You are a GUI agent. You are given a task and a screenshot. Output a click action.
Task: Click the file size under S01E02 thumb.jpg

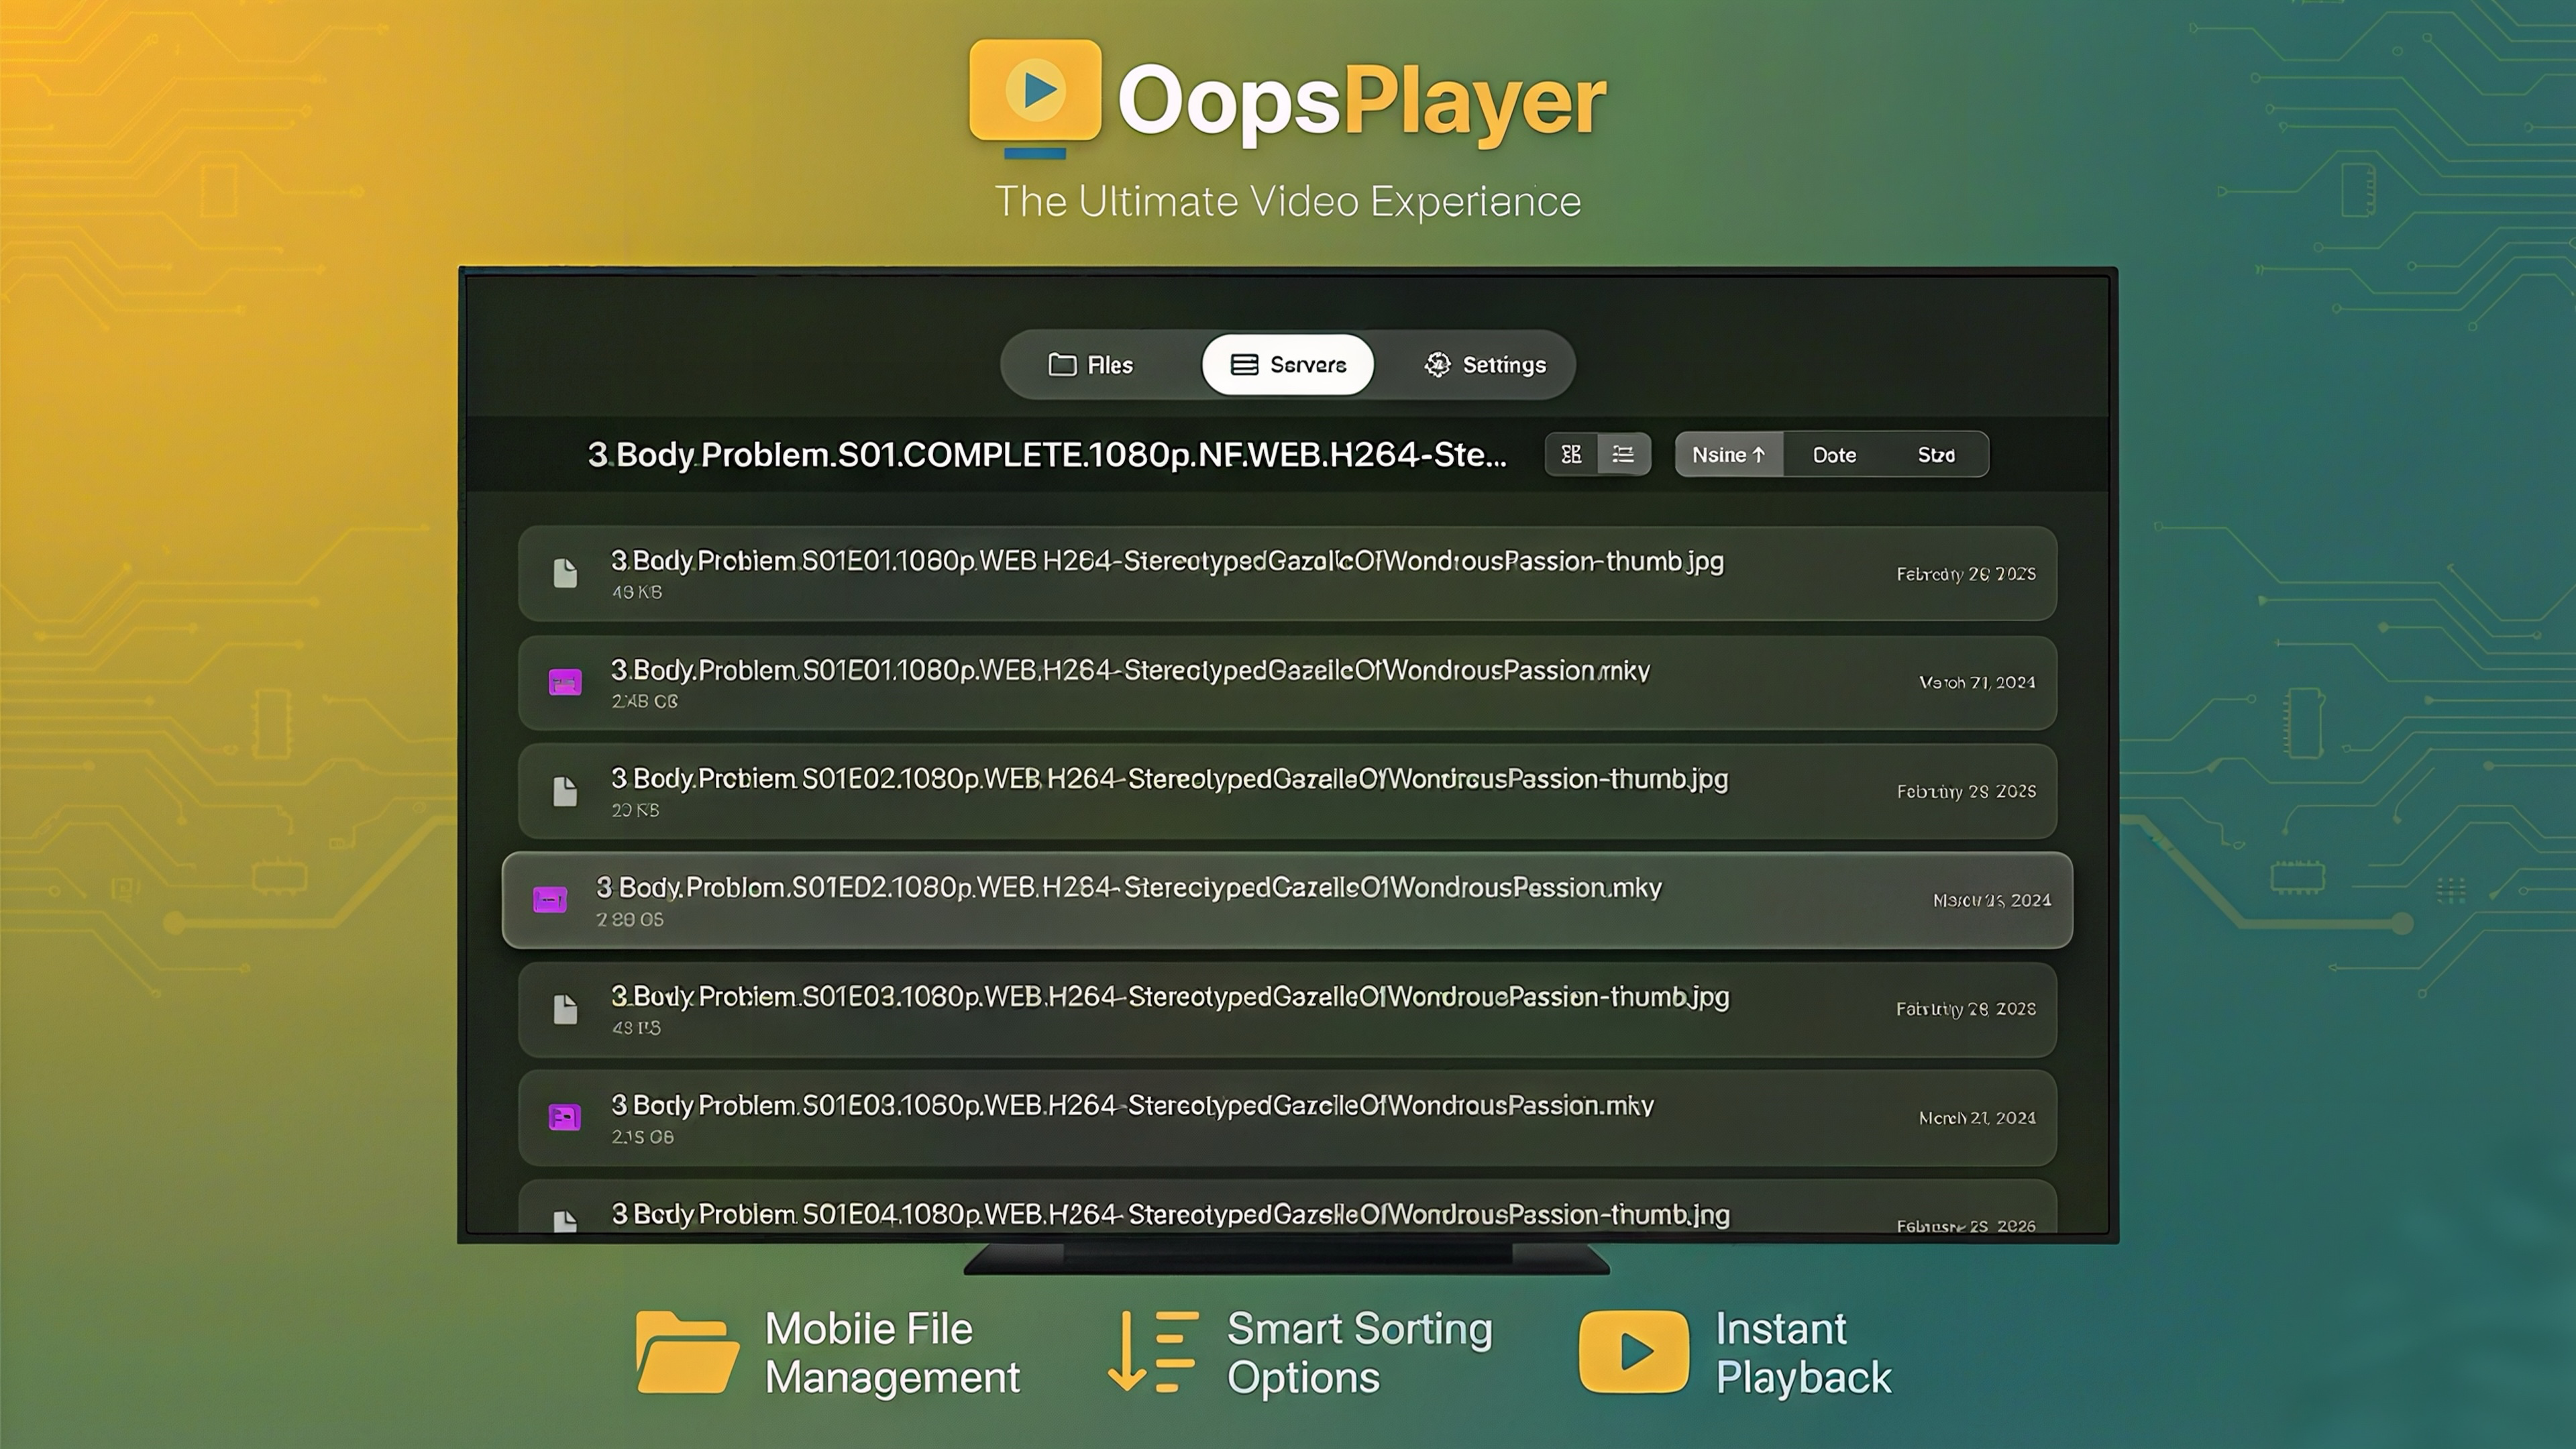(636, 810)
